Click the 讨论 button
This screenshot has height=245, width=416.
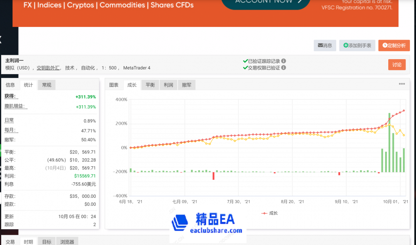pos(397,65)
